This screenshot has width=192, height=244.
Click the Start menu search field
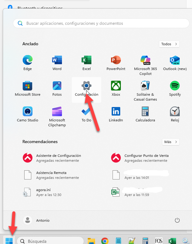point(101,23)
